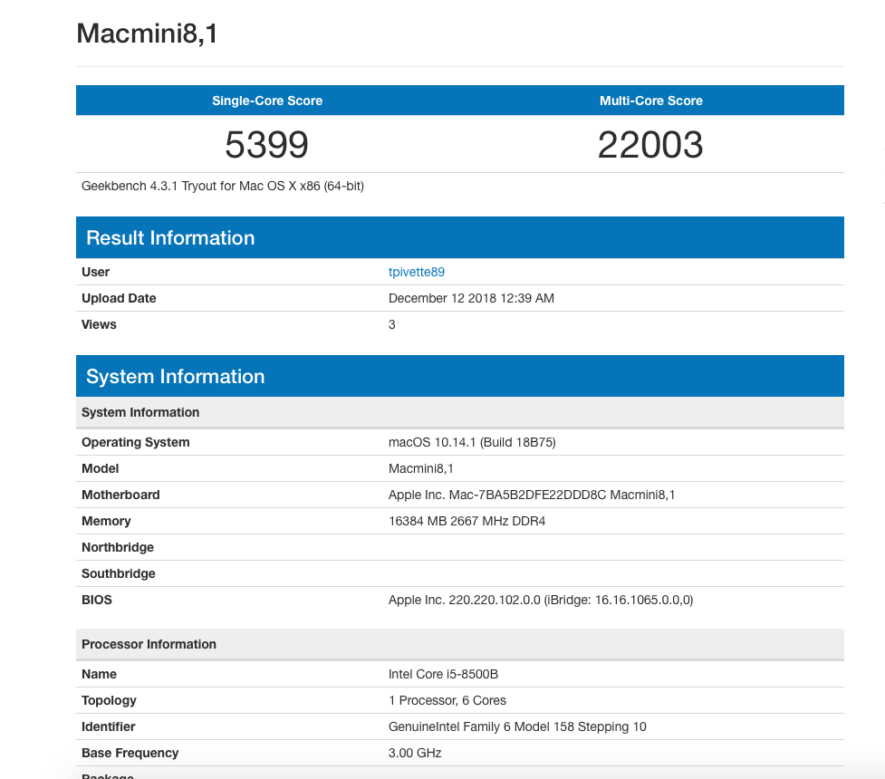885x779 pixels.
Task: Click the Identifier value GenuineIntel Family 6
Action: (517, 726)
